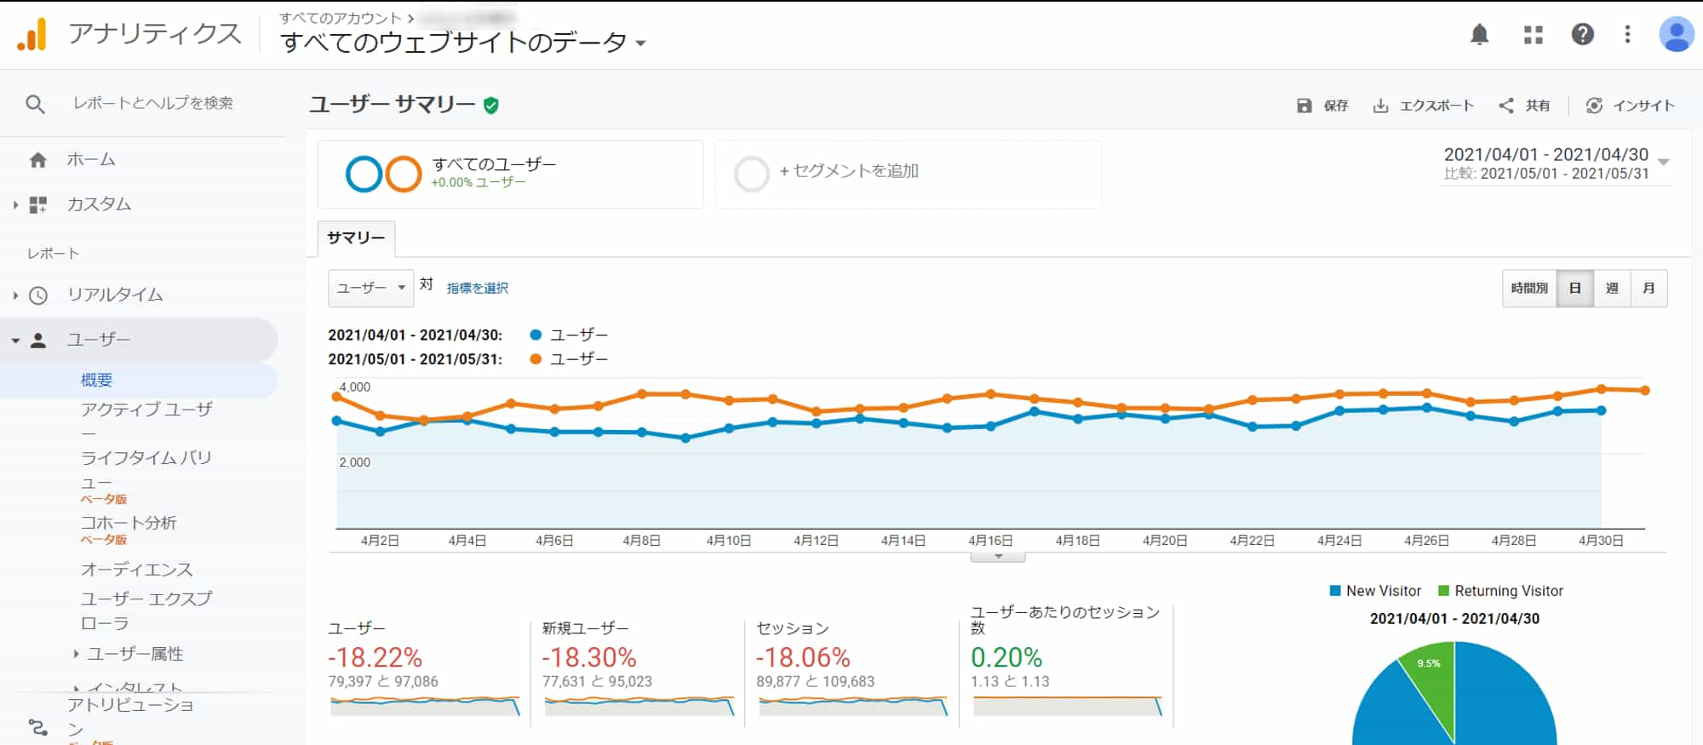Open the ユーザー metric dropdown
This screenshot has width=1703, height=745.
tap(371, 289)
